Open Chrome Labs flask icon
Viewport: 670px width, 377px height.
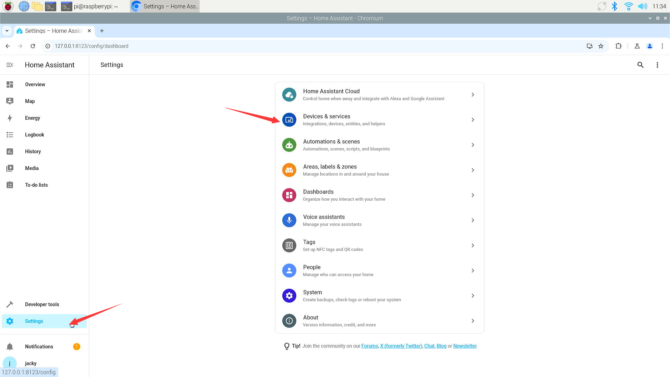[637, 46]
